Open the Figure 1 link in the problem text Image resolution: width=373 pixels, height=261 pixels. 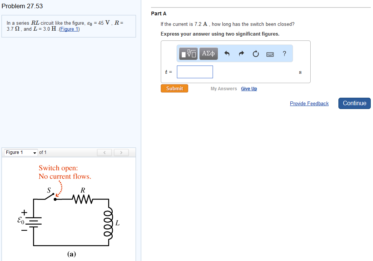[x=69, y=29]
